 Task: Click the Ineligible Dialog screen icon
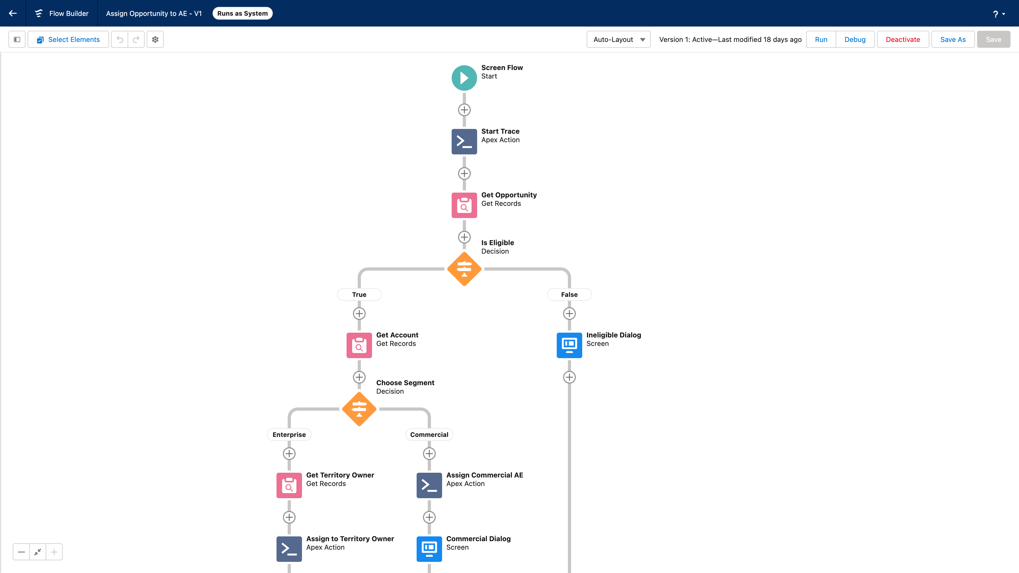[569, 345]
